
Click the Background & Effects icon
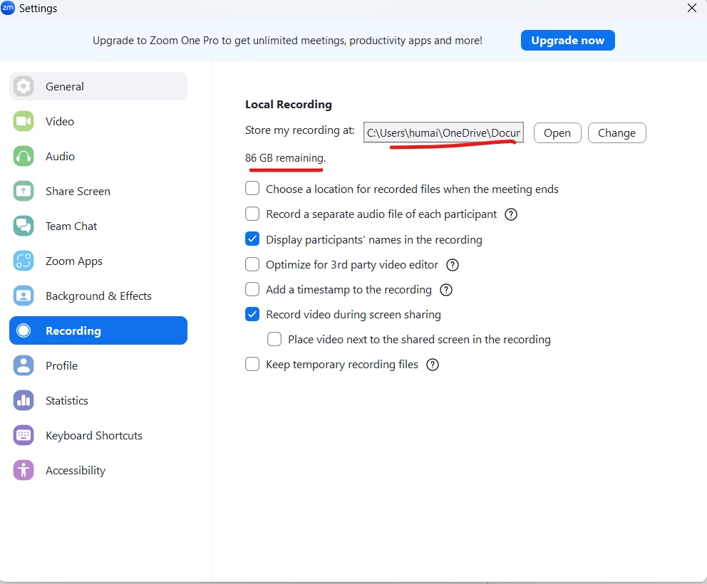(x=24, y=296)
